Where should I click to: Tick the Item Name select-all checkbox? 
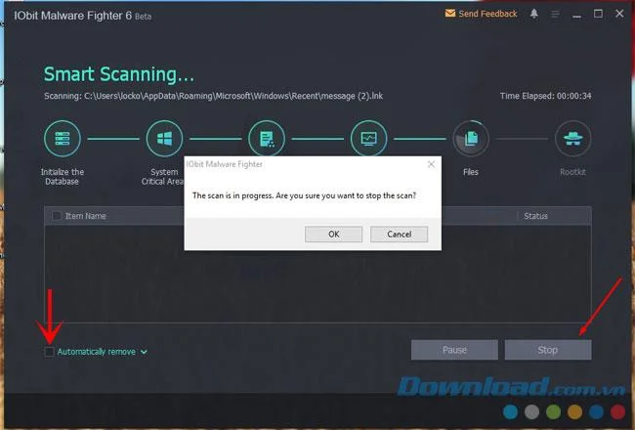[57, 216]
